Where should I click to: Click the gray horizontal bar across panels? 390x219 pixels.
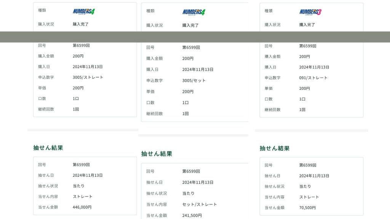(x=195, y=37)
